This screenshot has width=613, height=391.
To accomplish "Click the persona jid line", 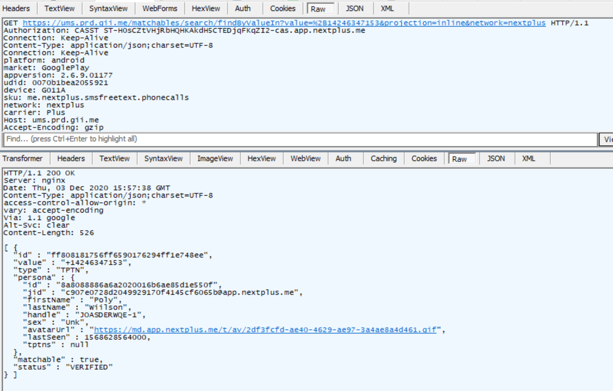I will [163, 293].
